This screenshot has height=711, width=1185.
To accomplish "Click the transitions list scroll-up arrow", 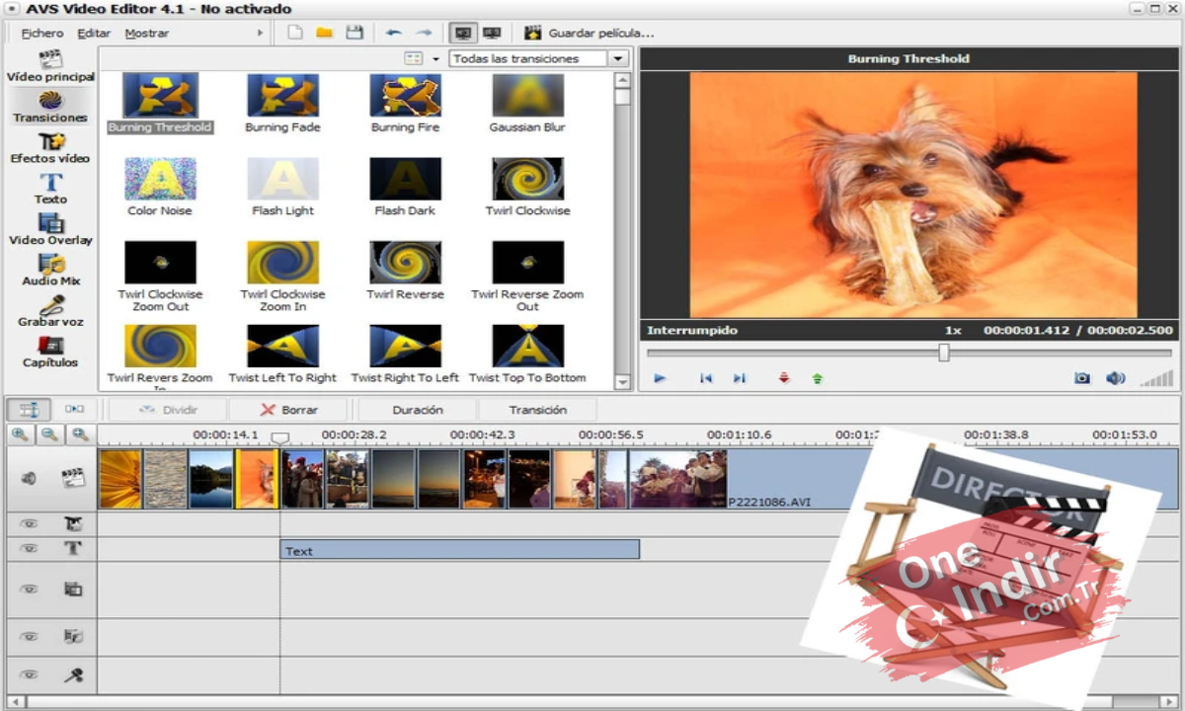I will pyautogui.click(x=622, y=79).
